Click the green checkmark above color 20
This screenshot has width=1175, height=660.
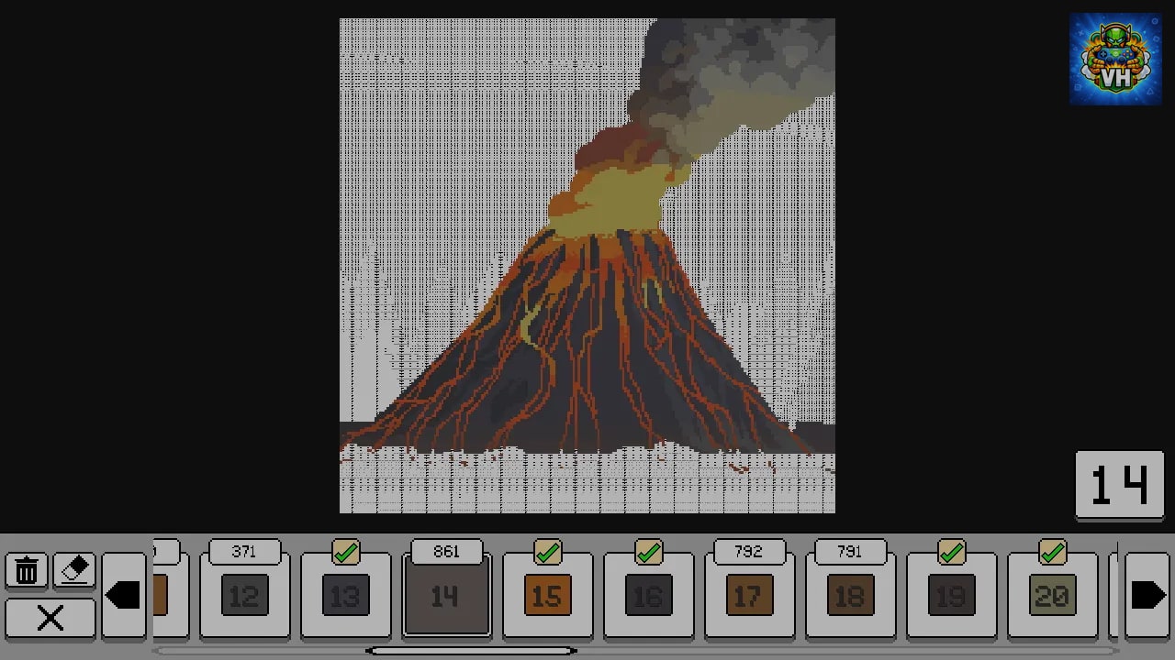coord(1053,552)
